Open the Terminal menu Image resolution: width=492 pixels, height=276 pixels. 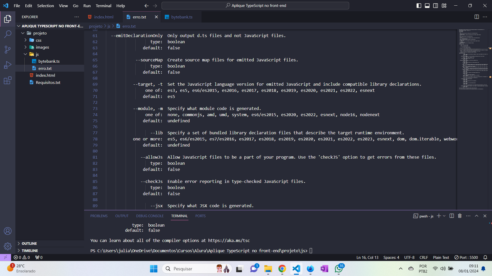[103, 6]
